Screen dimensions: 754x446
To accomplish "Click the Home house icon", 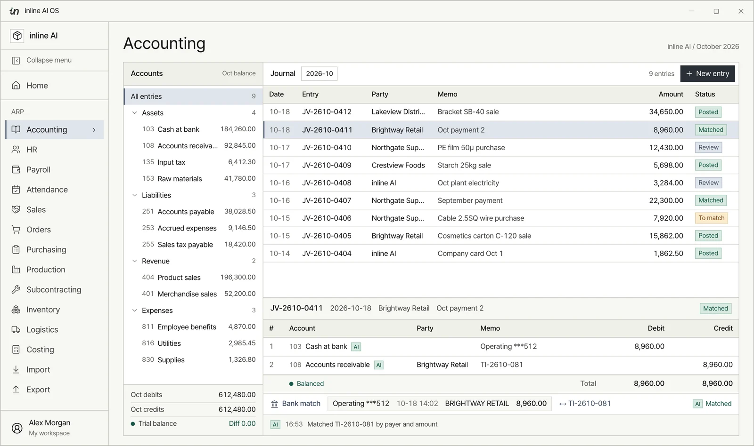I will coord(16,86).
